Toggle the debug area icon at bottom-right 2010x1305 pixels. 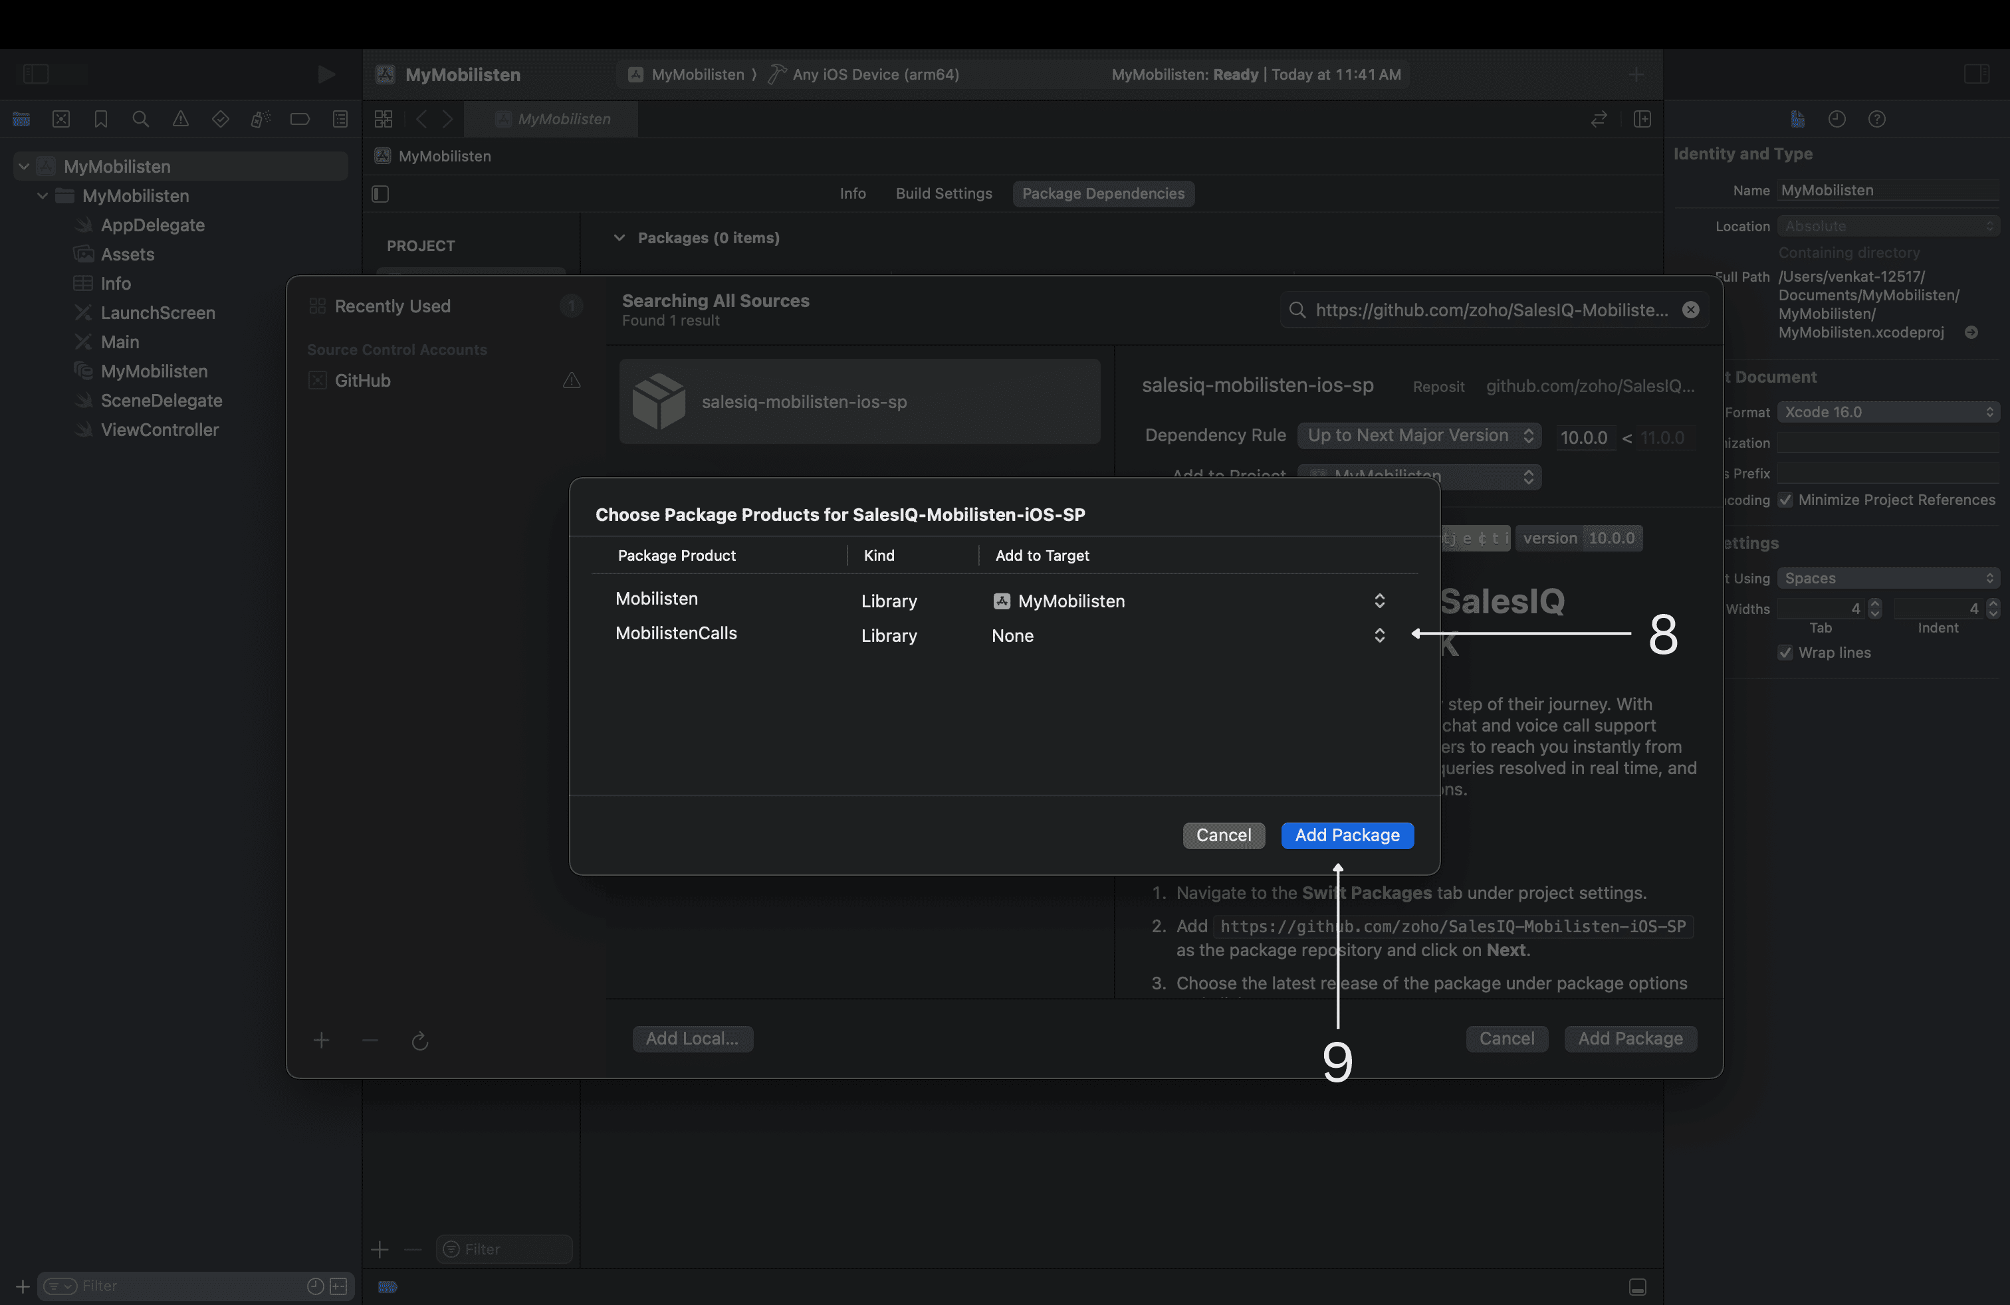click(x=1638, y=1286)
